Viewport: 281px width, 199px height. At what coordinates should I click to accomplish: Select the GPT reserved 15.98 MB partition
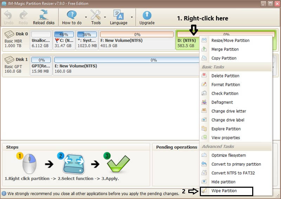pyautogui.click(x=41, y=65)
